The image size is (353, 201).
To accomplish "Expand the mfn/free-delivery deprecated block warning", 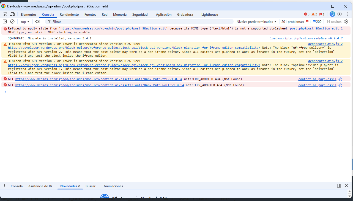I will (10, 44).
